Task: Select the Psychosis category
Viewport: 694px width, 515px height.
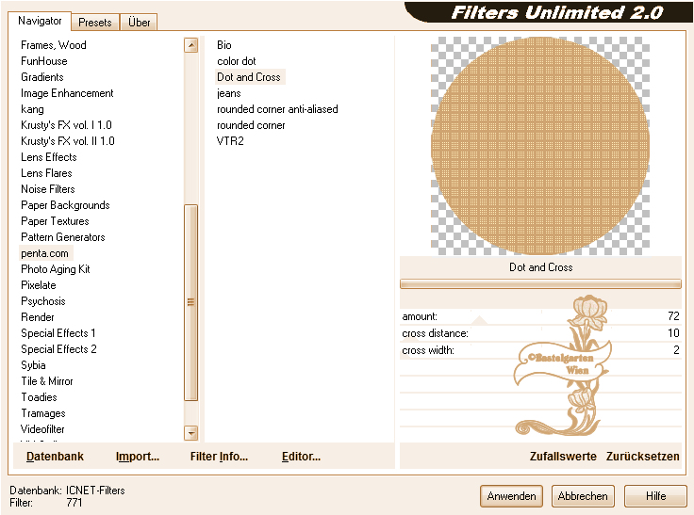Action: 43,301
